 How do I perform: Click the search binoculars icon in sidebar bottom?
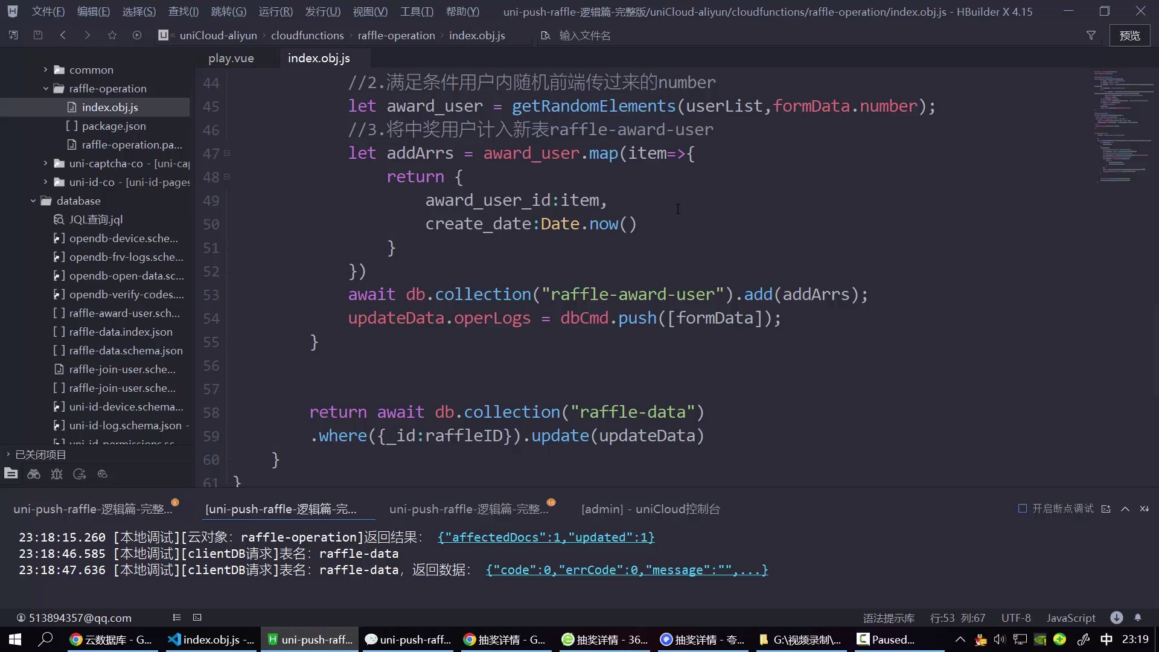(x=34, y=475)
